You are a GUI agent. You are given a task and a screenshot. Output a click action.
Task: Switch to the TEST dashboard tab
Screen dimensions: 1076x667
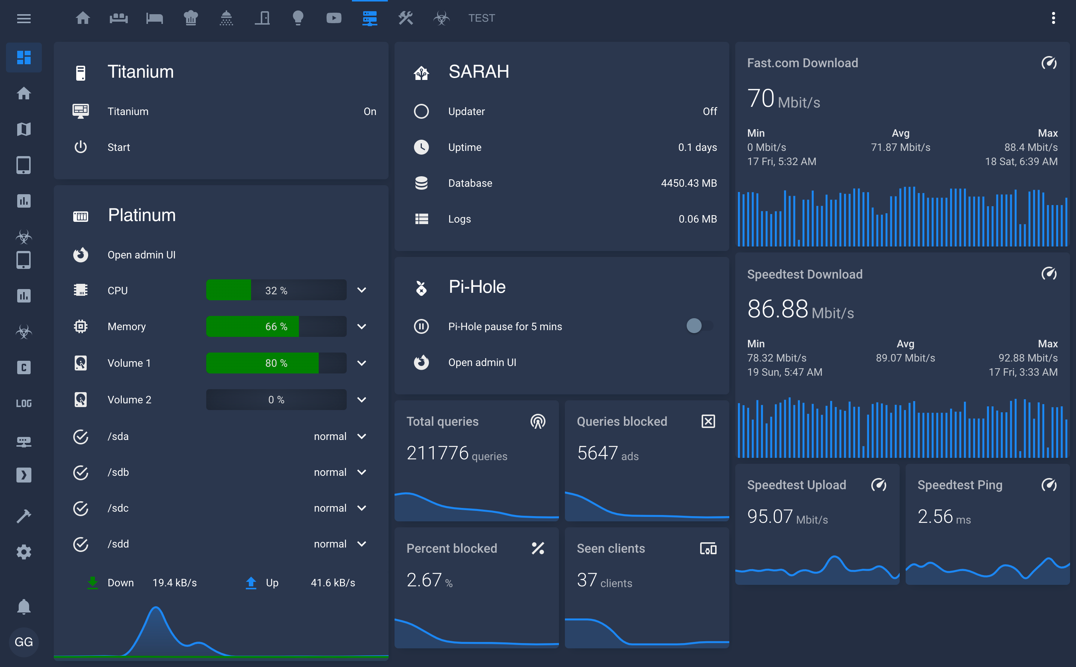[x=481, y=18]
